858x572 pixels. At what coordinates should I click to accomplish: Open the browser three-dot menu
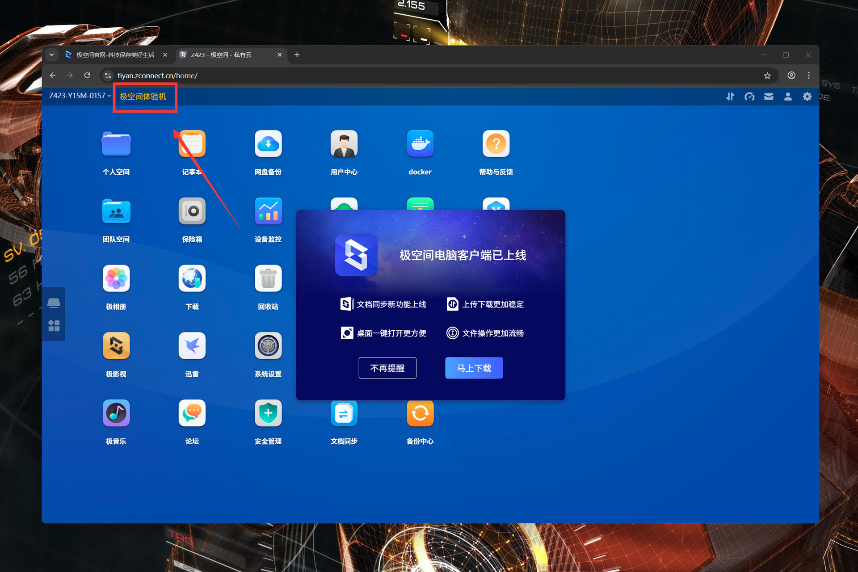pos(809,76)
